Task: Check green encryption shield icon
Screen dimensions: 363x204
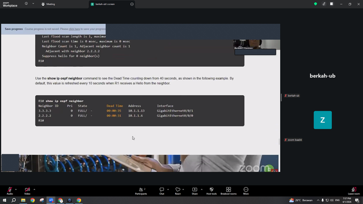Action: [x=315, y=4]
